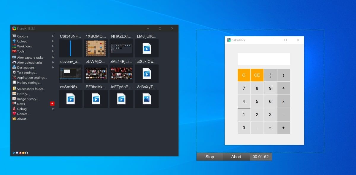Select the zbWMjQ thumbnail
The image size is (356, 175).
pyautogui.click(x=96, y=74)
